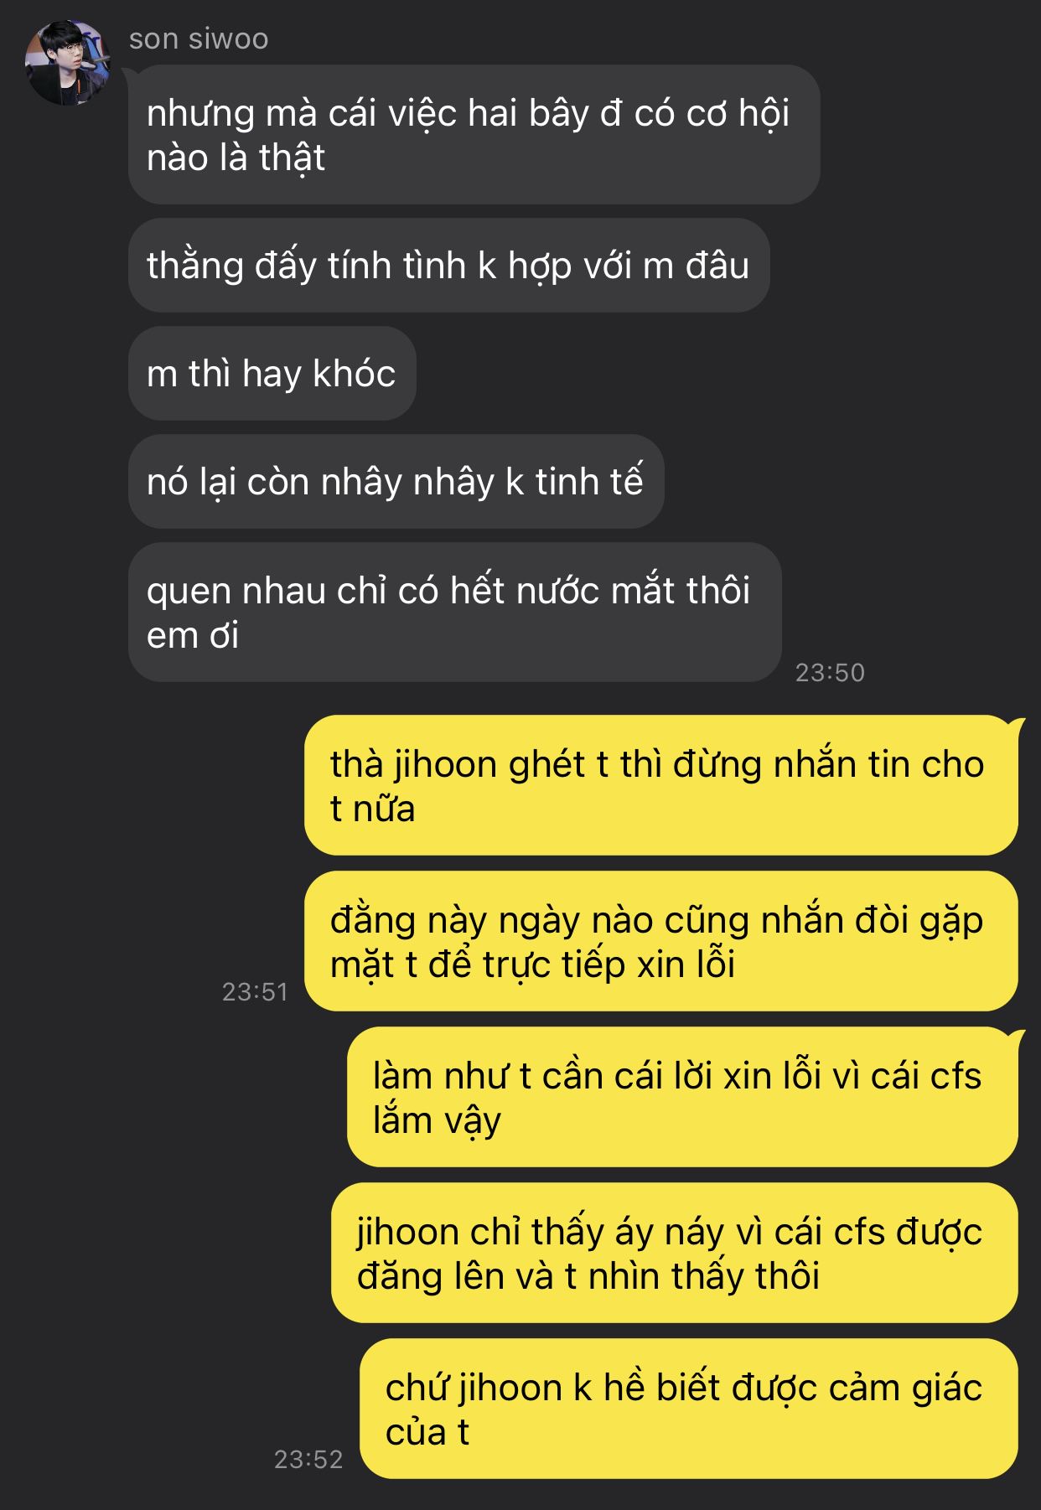
Task: Tap the 'm thì hay khóc' bubble
Action: coord(272,374)
